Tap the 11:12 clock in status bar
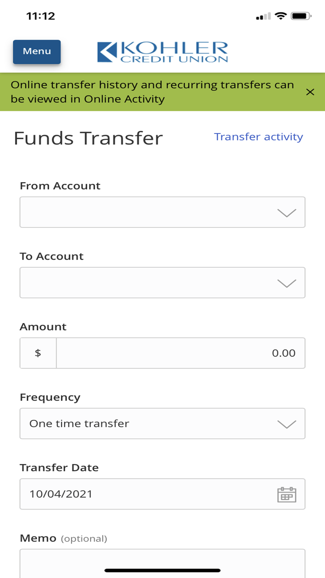The image size is (325, 578). pyautogui.click(x=41, y=16)
